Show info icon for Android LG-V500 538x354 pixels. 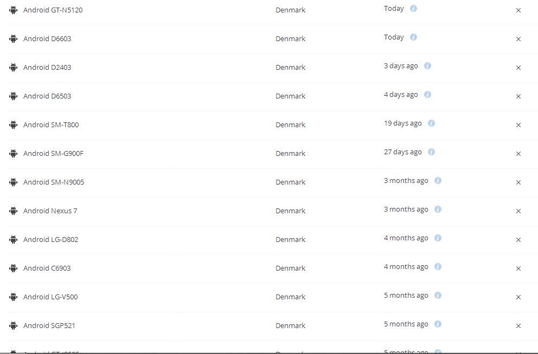pos(438,295)
